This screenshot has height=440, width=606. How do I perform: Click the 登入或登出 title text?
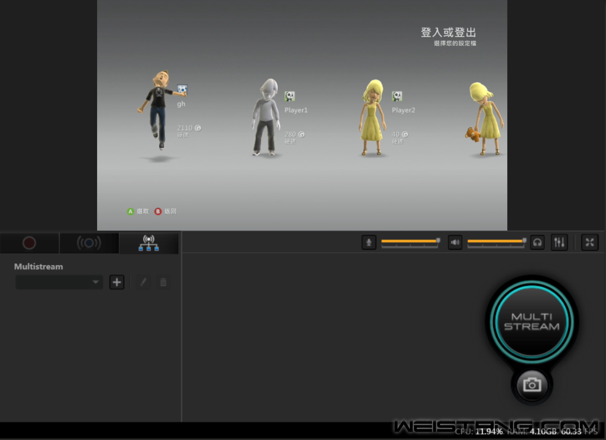click(x=449, y=33)
